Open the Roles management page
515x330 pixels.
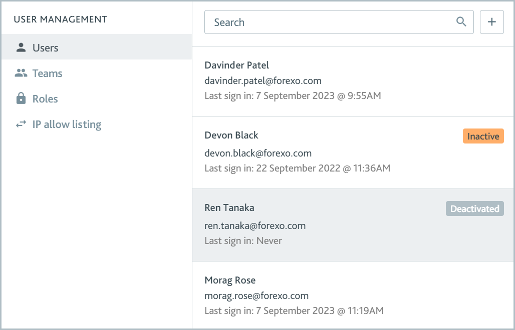coord(45,99)
